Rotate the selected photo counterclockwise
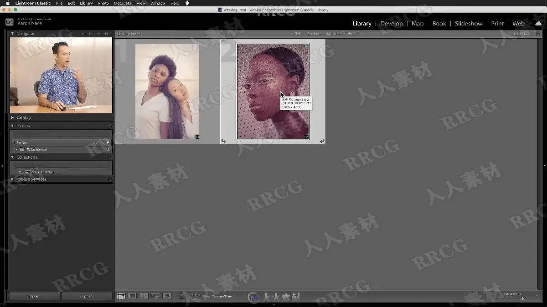Viewport: 547px width, 307px height. click(x=223, y=141)
